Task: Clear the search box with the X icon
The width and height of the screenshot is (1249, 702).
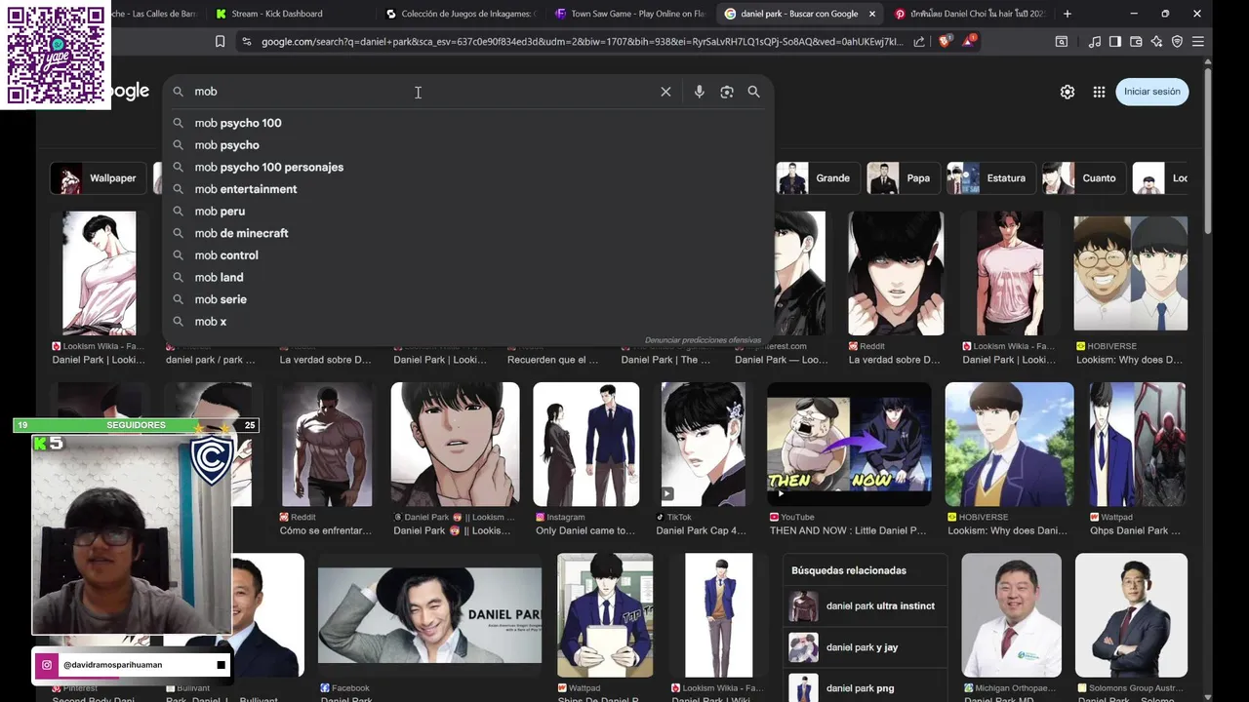Action: 665,92
